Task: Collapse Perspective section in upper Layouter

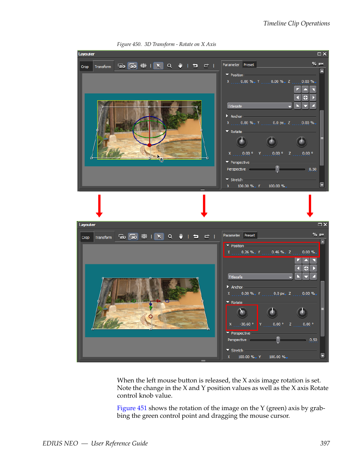Action: point(227,162)
